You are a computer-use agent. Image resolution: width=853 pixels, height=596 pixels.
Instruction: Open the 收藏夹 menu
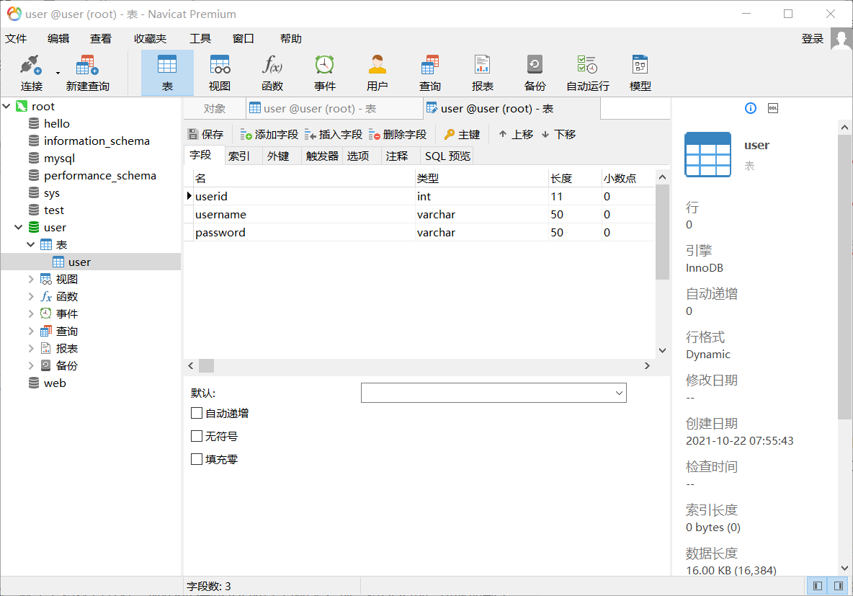click(150, 39)
